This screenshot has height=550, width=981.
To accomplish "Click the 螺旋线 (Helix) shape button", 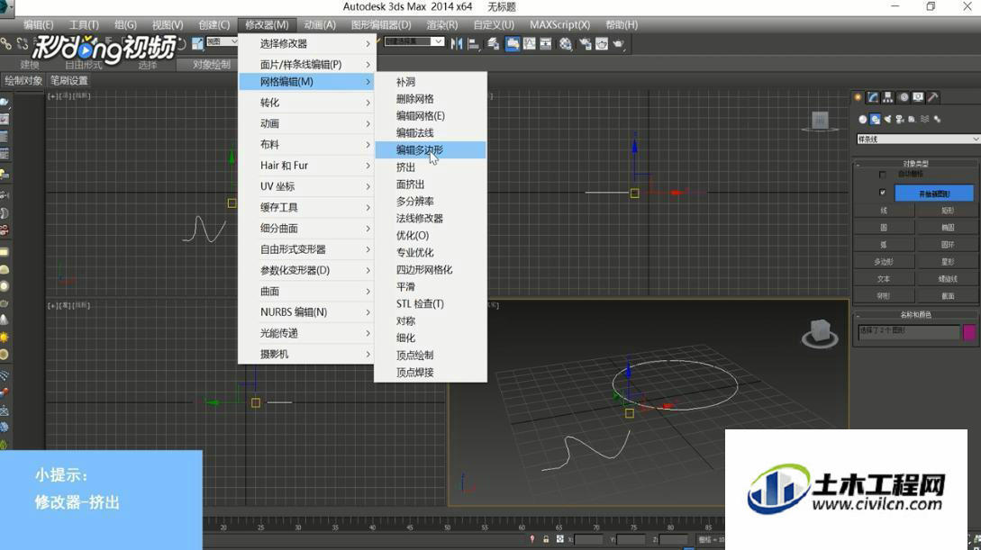I will (947, 279).
